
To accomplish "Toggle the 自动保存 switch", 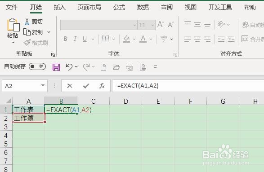I will tap(37, 66).
